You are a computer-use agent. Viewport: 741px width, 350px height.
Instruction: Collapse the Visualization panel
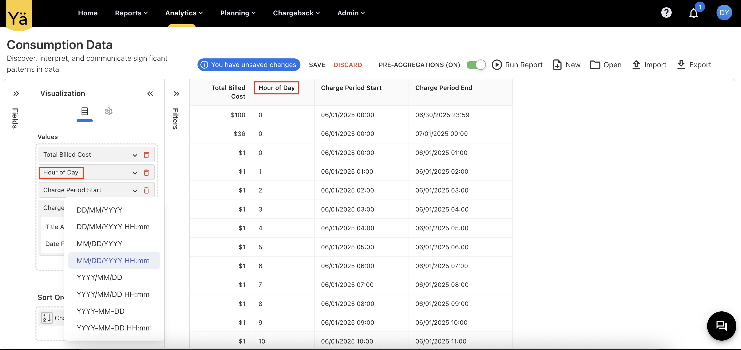[x=150, y=93]
